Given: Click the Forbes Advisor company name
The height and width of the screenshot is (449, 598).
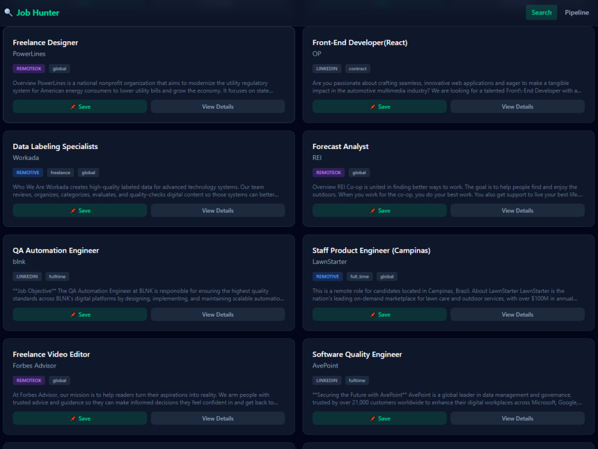Looking at the screenshot, I should (34, 365).
